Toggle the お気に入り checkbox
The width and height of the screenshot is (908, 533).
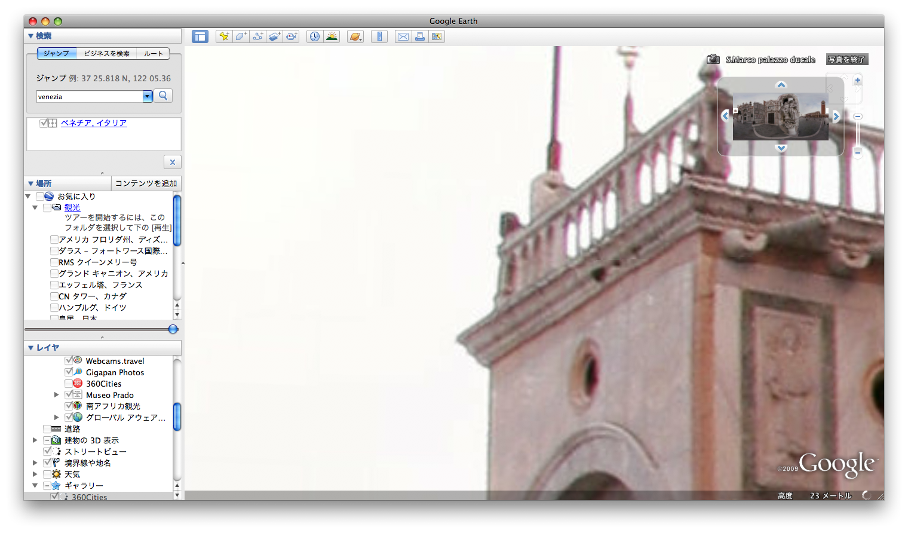[x=40, y=196]
